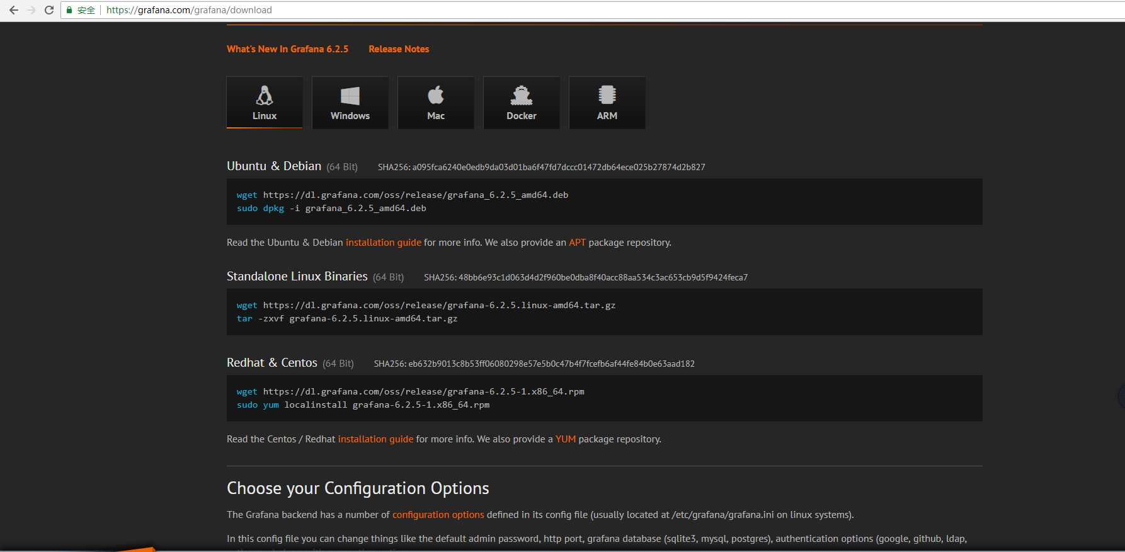Switch to the Windows tab label
Screen dimensions: 1125x552
tap(350, 116)
